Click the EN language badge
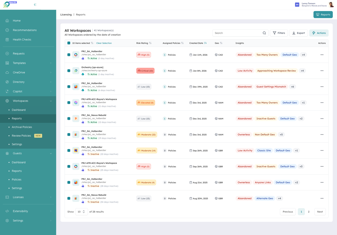The height and width of the screenshot is (235, 337). click(x=297, y=4)
